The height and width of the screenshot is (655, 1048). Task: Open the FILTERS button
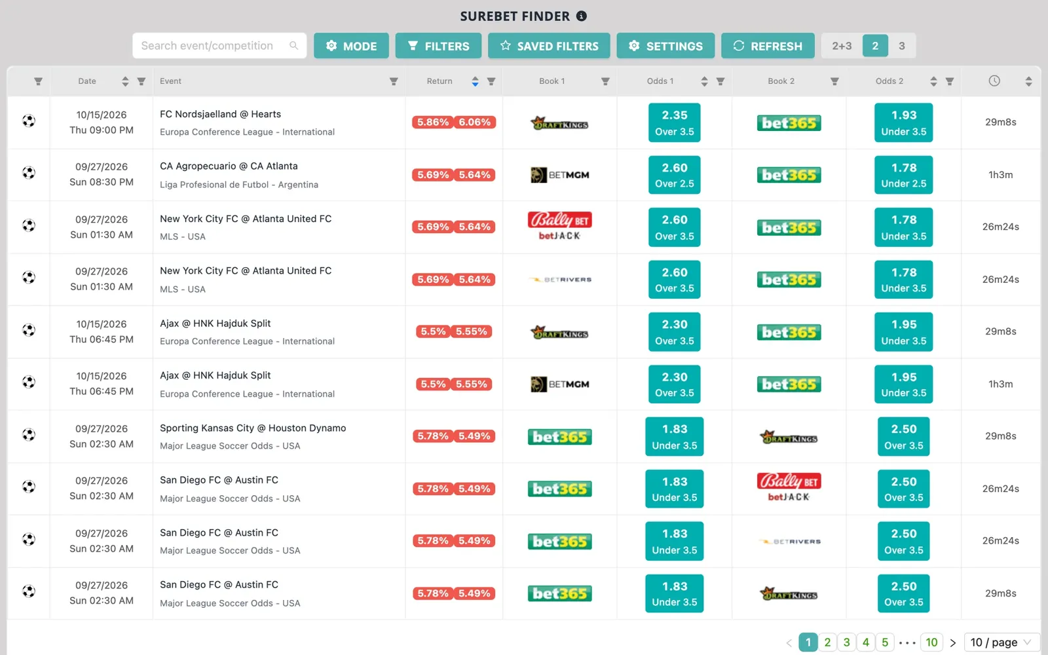click(x=438, y=46)
